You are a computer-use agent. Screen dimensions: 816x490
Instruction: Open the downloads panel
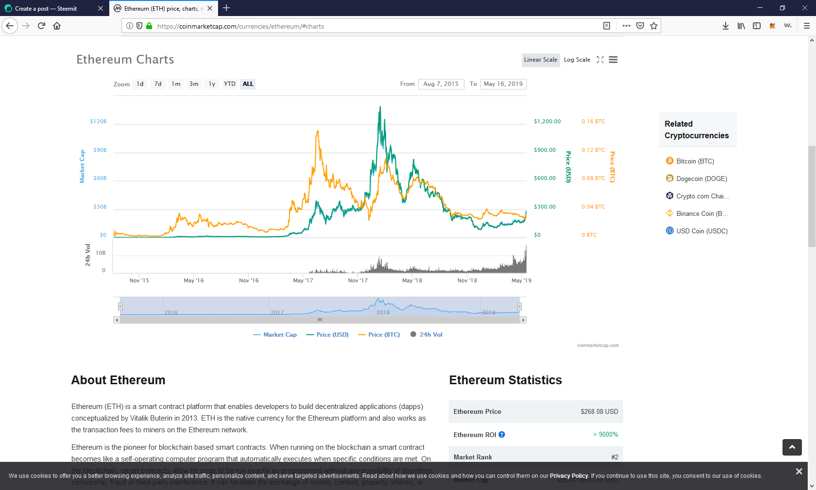click(x=726, y=26)
